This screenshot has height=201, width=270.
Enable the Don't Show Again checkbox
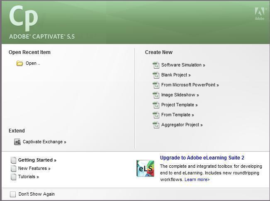(13, 194)
